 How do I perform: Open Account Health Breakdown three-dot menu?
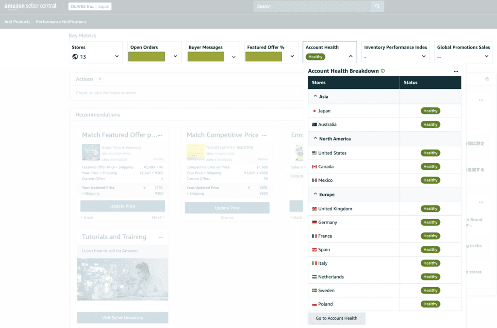(456, 71)
